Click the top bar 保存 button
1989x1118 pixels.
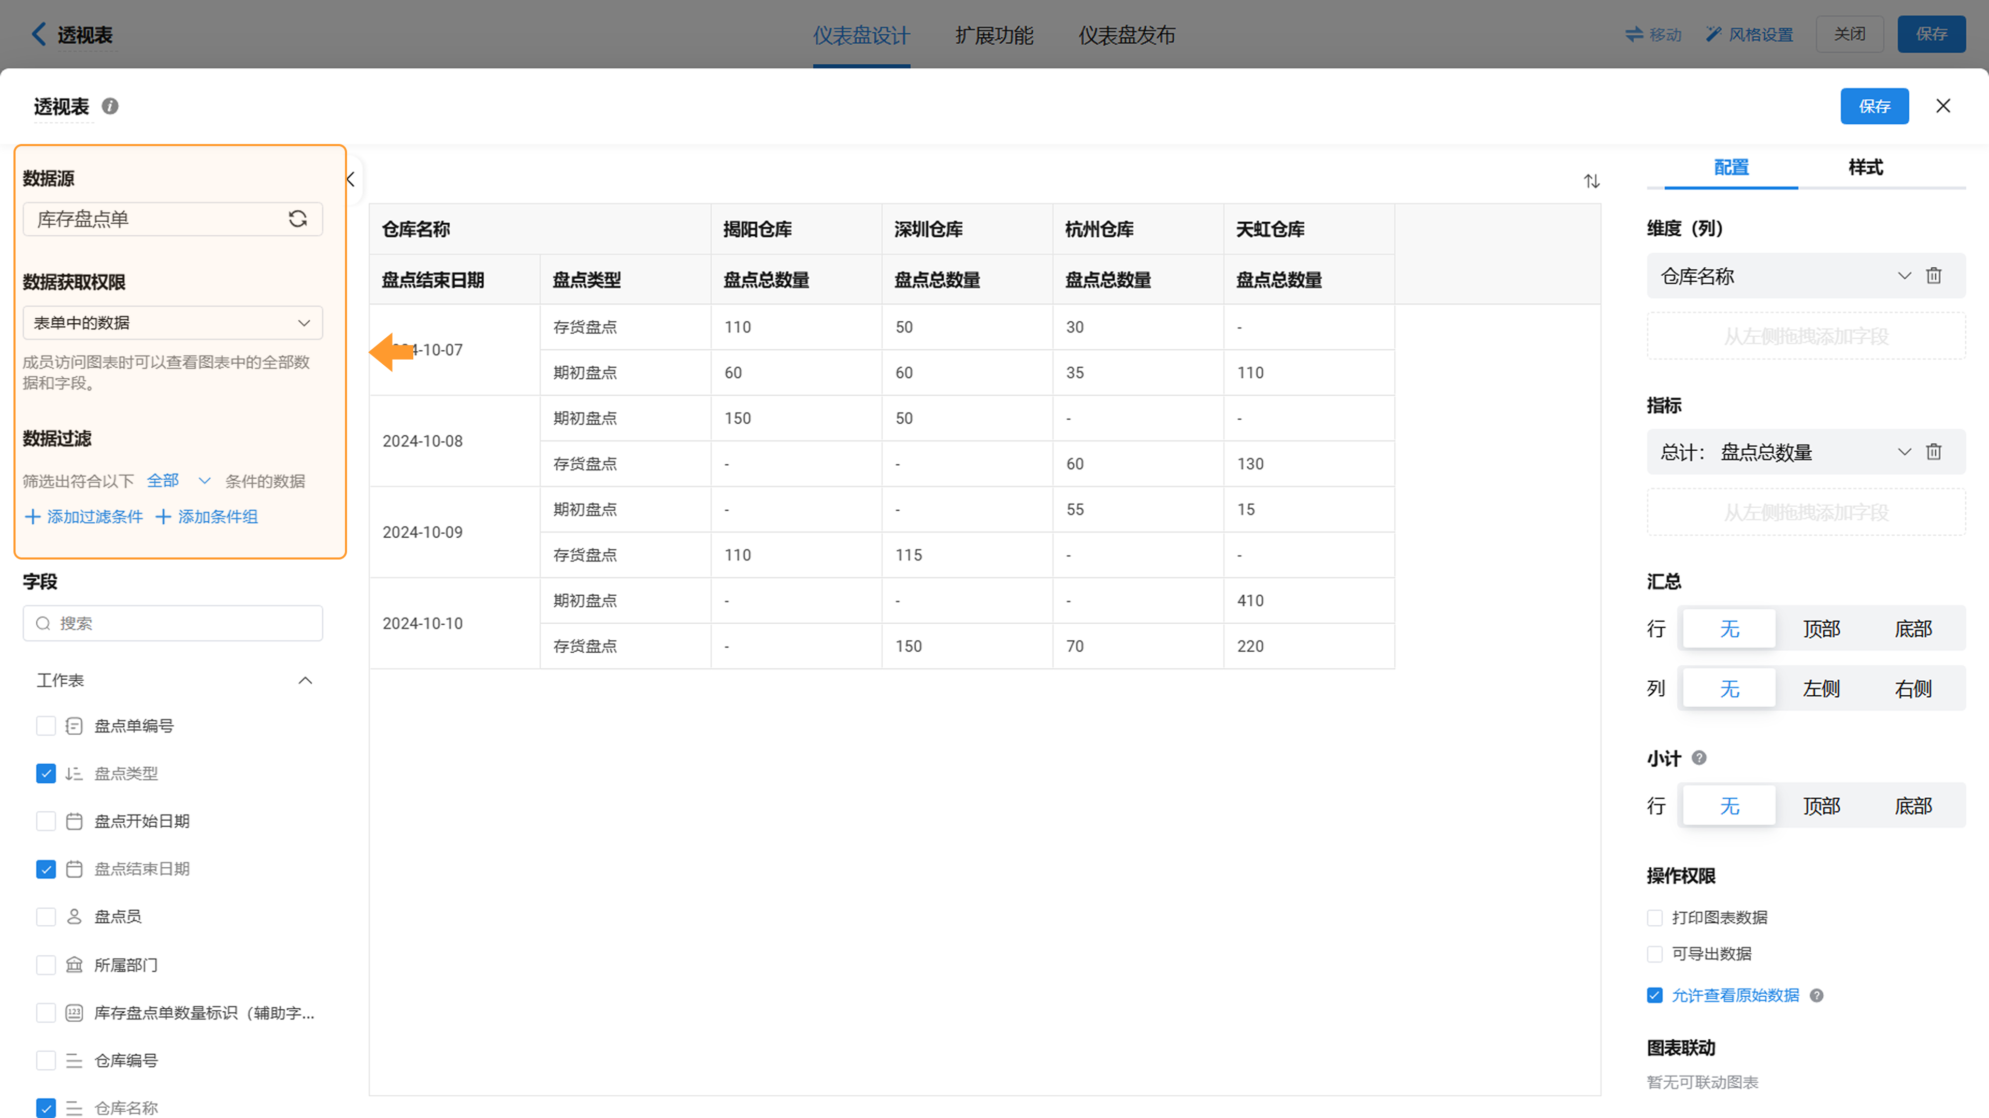(x=1931, y=34)
